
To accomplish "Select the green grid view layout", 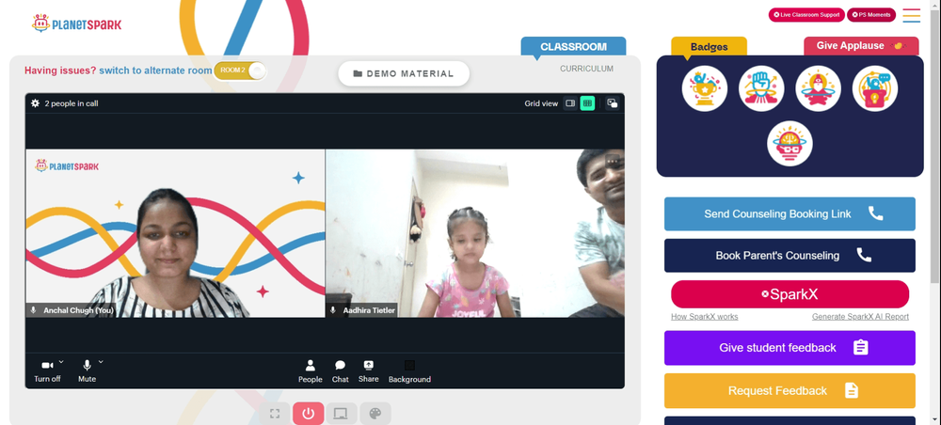I will (587, 103).
